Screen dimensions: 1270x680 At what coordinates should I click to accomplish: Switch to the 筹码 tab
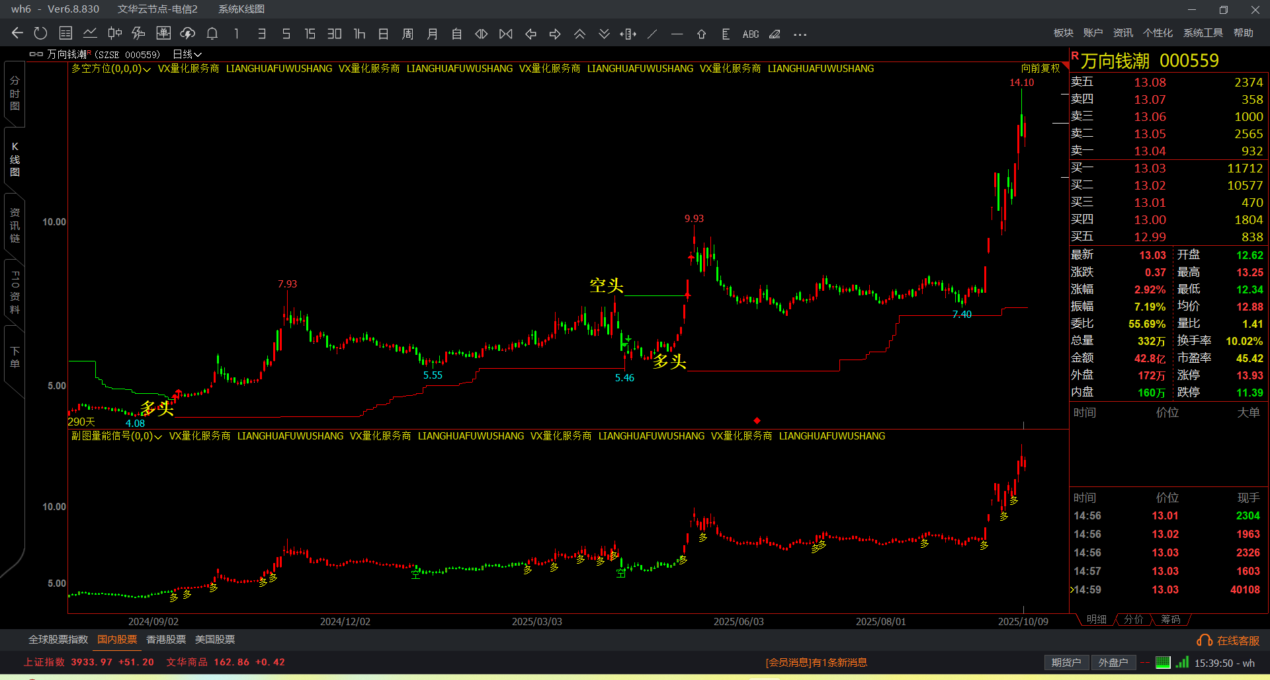click(1171, 619)
